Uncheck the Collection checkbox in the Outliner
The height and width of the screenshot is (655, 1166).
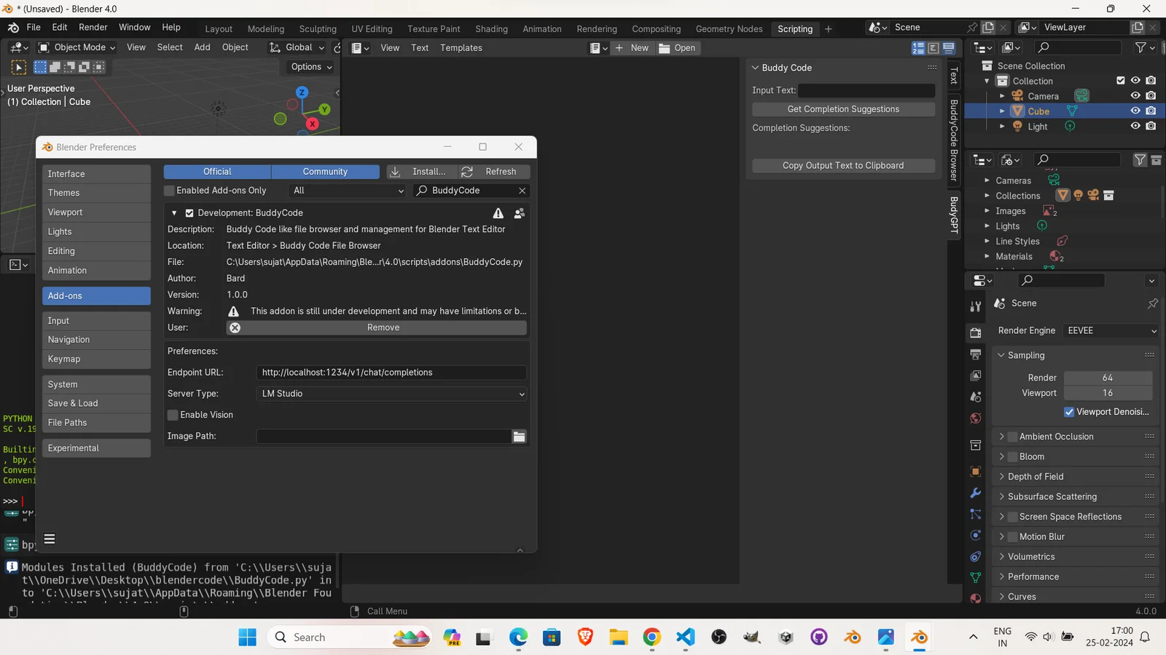coord(1120,81)
